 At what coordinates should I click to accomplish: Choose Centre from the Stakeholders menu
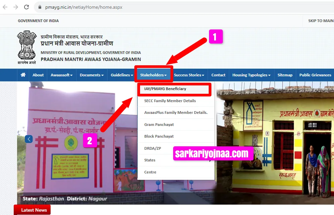[176, 172]
